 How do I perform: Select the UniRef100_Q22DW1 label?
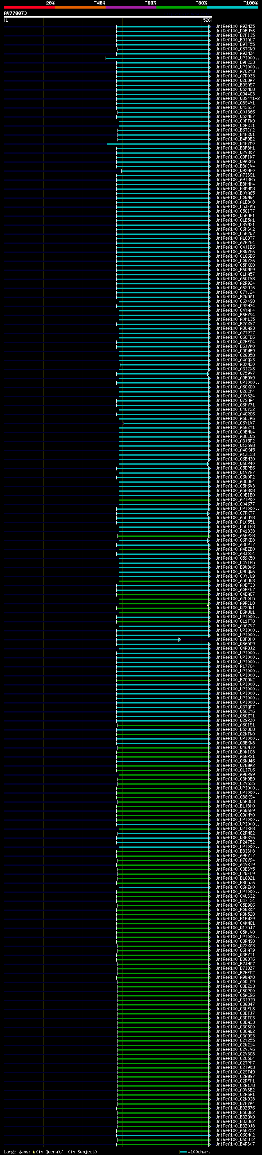235,608
